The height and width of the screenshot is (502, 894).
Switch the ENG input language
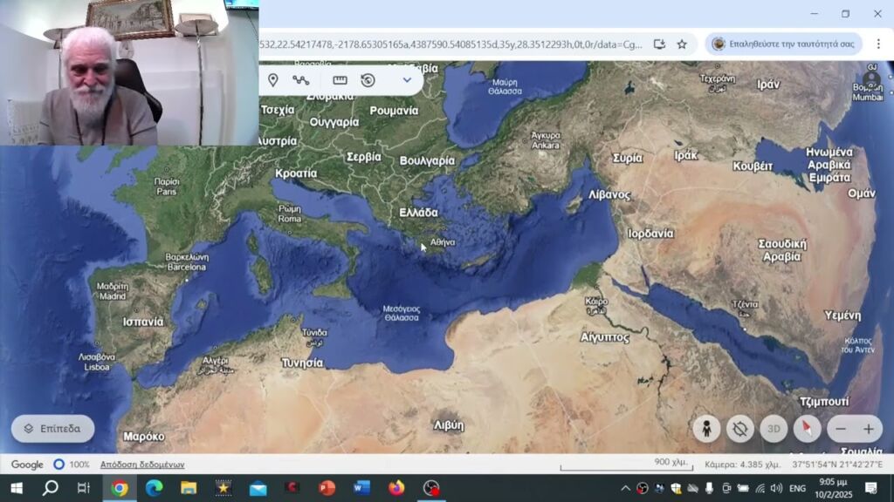coord(798,488)
